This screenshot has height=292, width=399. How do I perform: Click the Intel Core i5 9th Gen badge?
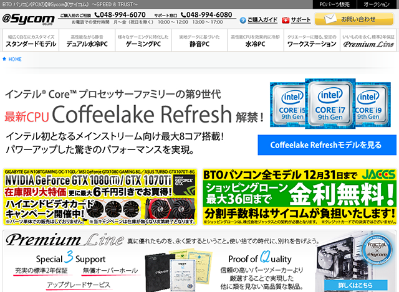click(288, 105)
